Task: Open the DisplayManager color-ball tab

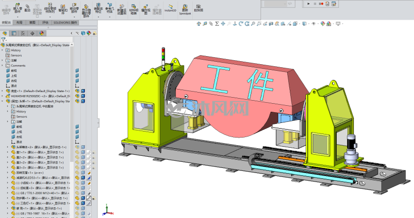Action: [x=41, y=33]
